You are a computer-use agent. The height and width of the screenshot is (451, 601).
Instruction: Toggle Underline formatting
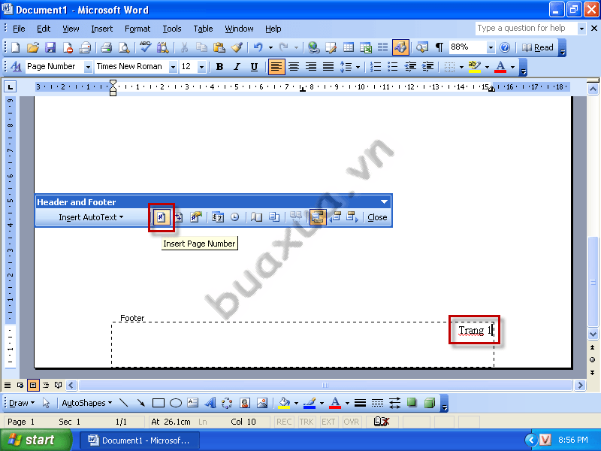[254, 67]
